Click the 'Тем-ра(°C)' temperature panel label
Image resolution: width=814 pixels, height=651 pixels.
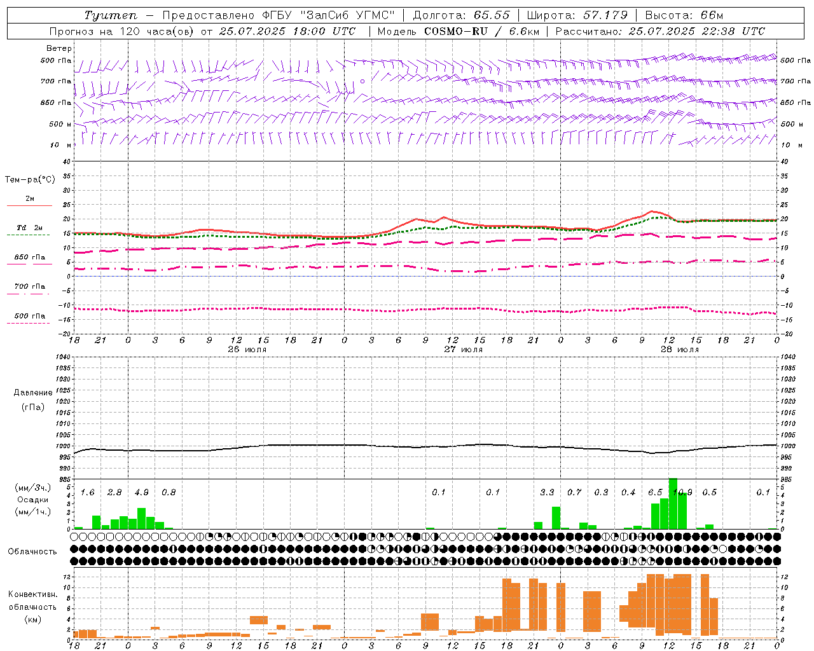pyautogui.click(x=30, y=179)
